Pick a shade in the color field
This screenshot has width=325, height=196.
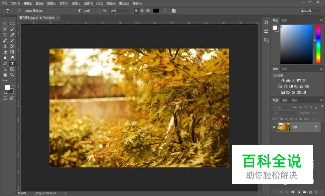296,44
